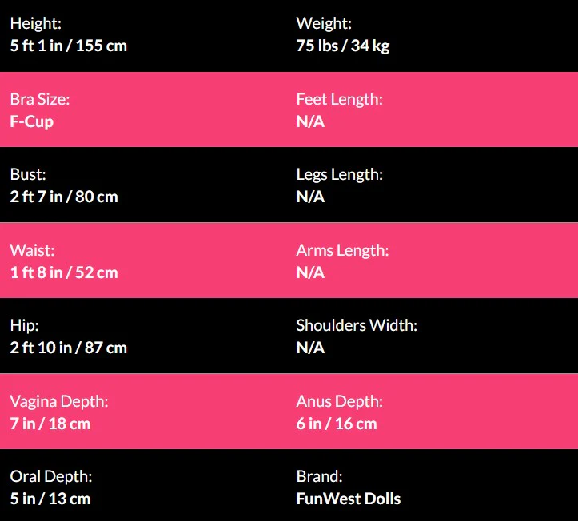Click the Shoulders Width label
This screenshot has height=521, width=578.
(x=357, y=325)
